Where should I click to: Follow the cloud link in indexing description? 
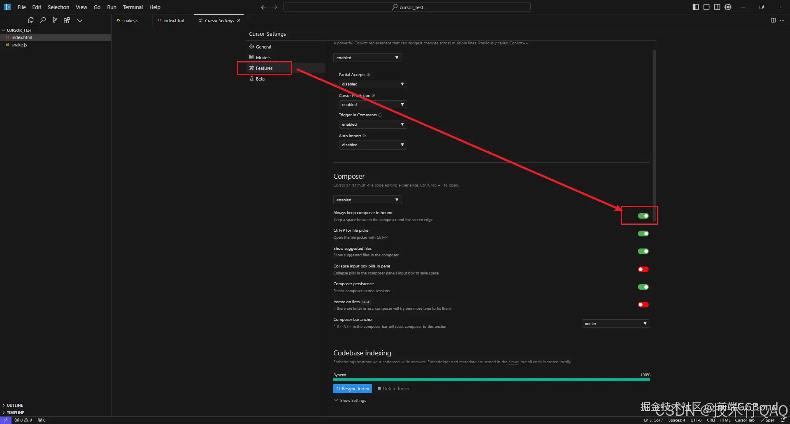[513, 362]
